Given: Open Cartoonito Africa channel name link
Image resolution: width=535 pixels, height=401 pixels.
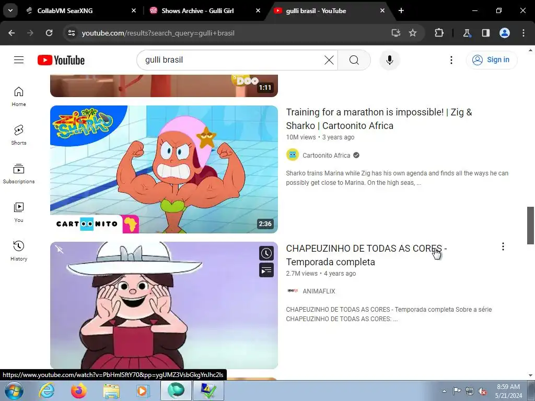Looking at the screenshot, I should click(326, 156).
